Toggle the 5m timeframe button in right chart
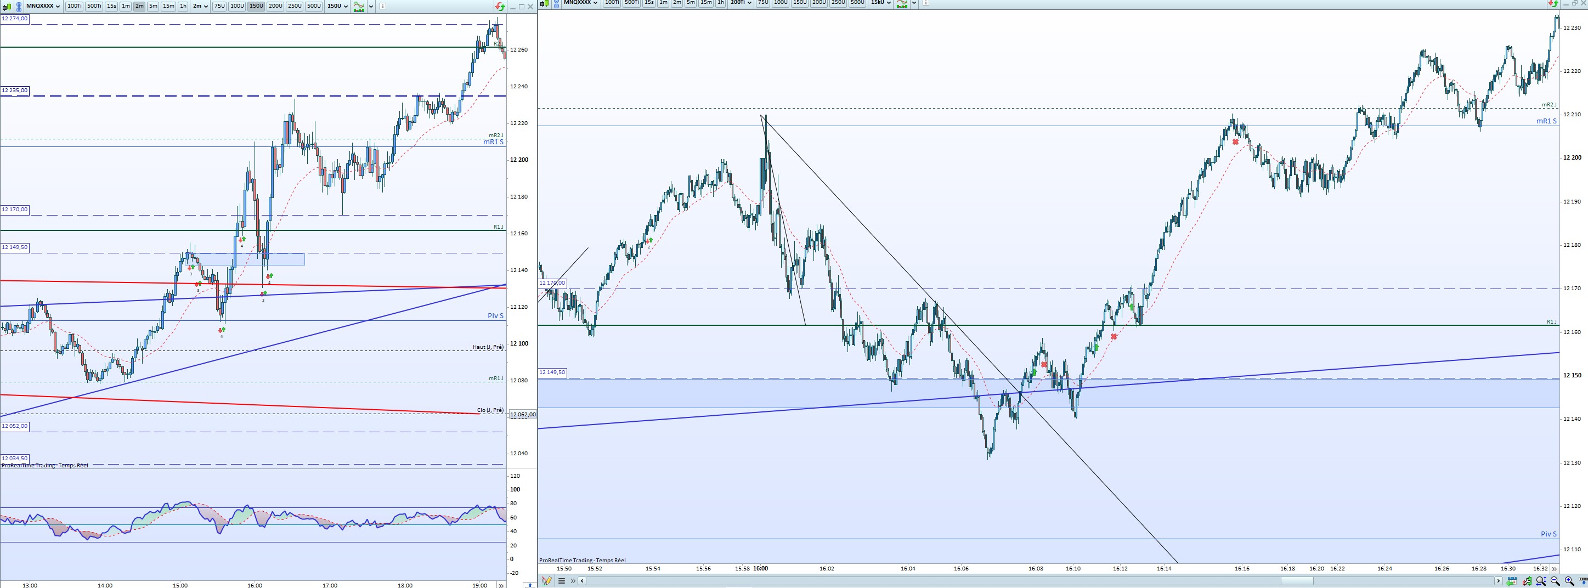The width and height of the screenshot is (1588, 588). click(x=691, y=2)
